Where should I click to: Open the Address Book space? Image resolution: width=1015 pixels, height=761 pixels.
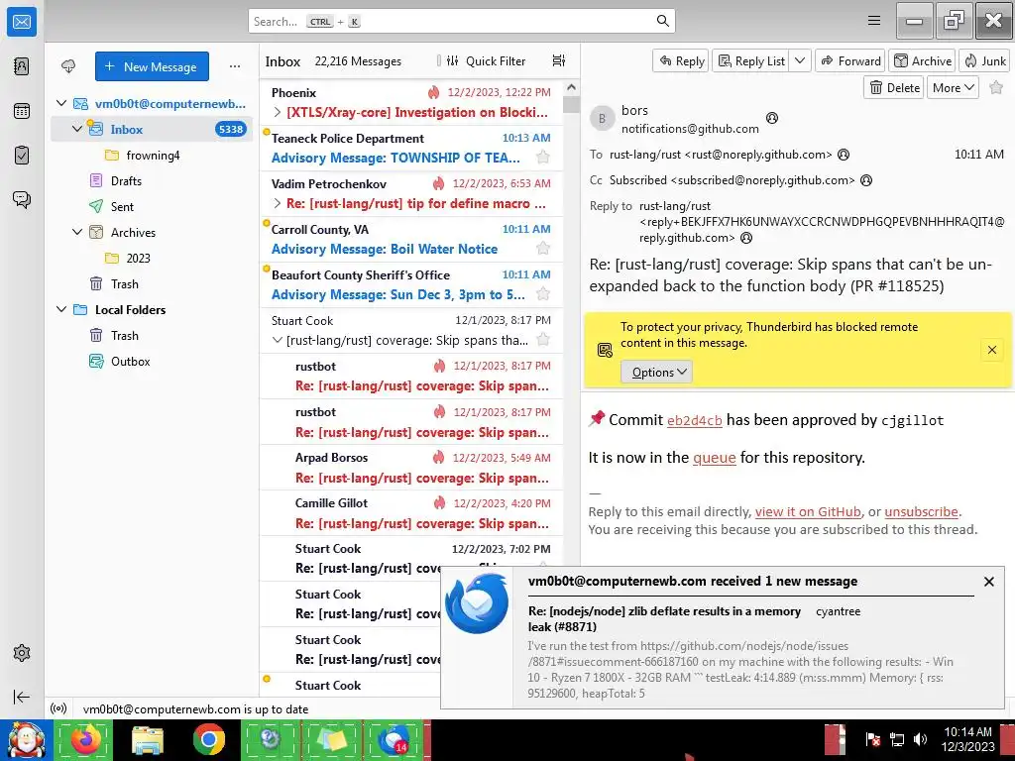coord(22,66)
